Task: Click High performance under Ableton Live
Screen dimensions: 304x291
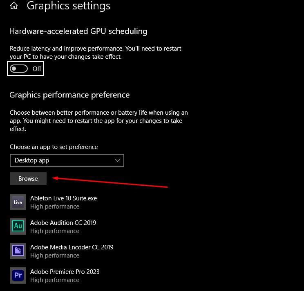Action: tap(55, 207)
